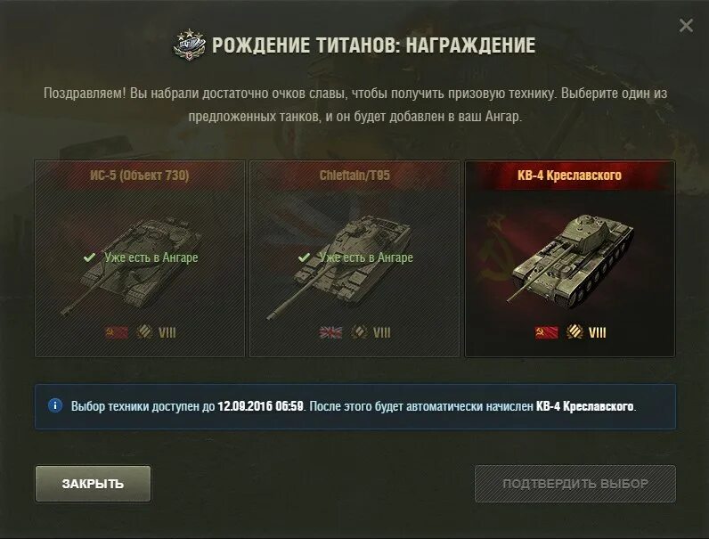Click the tank class icon under Chieftain/T95
Viewport: 709px width, 539px height.
359,332
